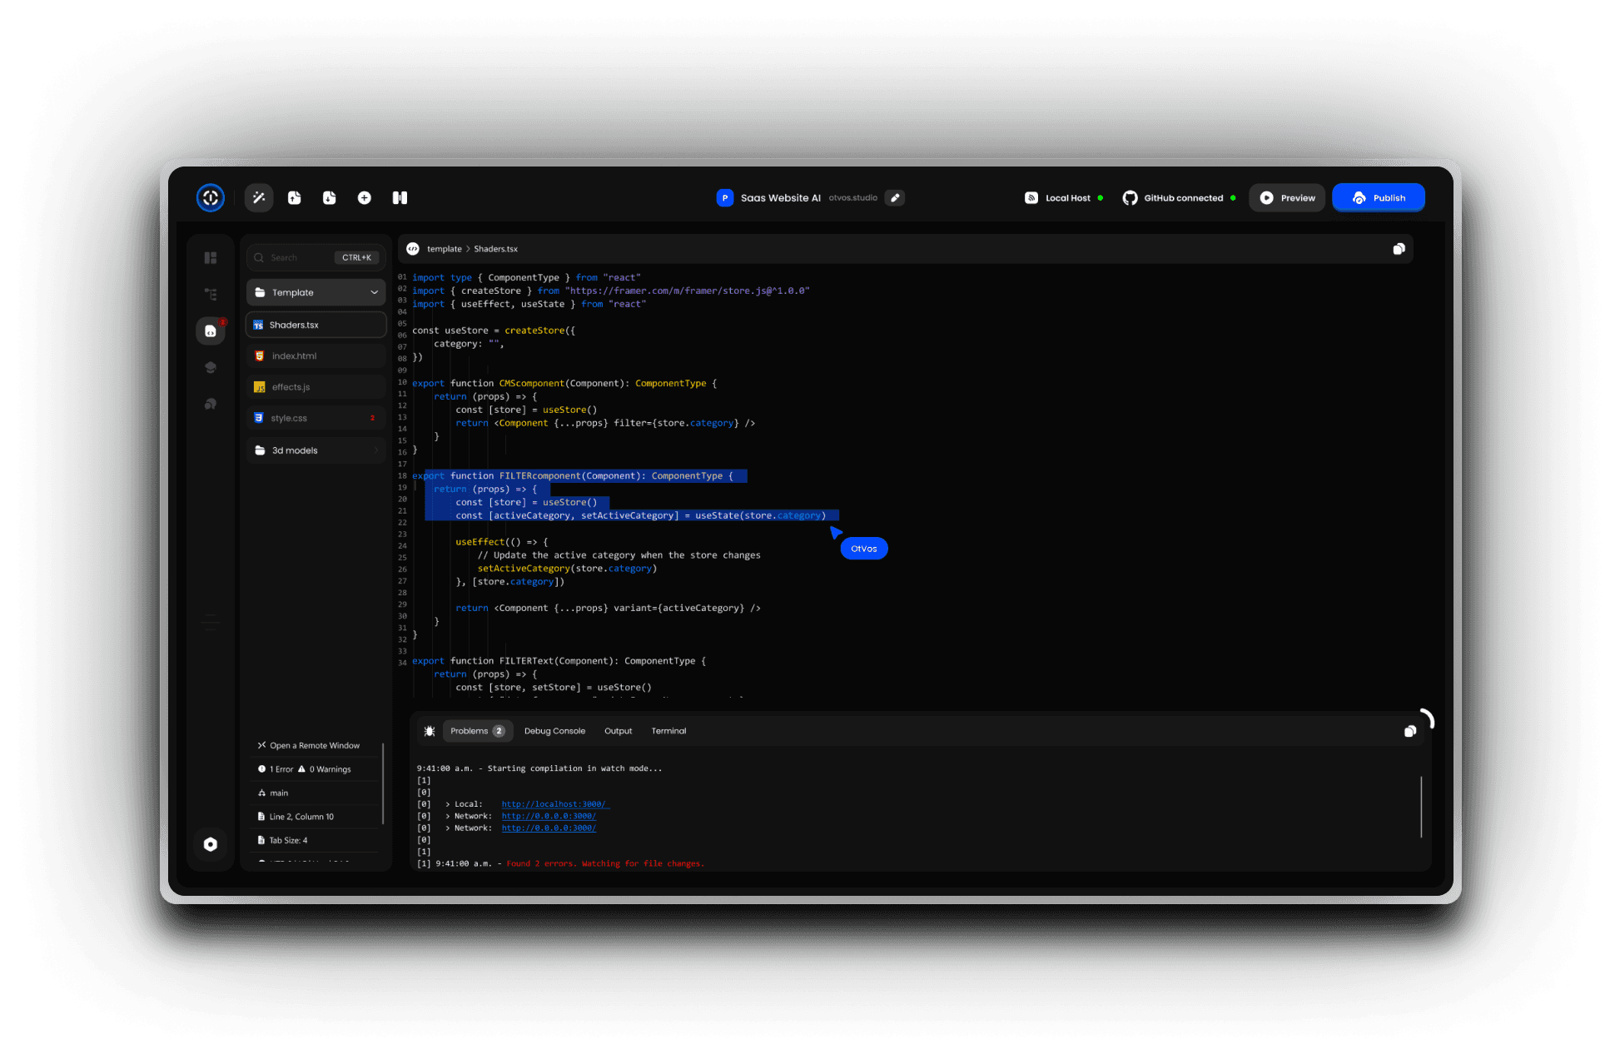Click the 1 Error status entry
The image size is (1615, 1059).
276,769
